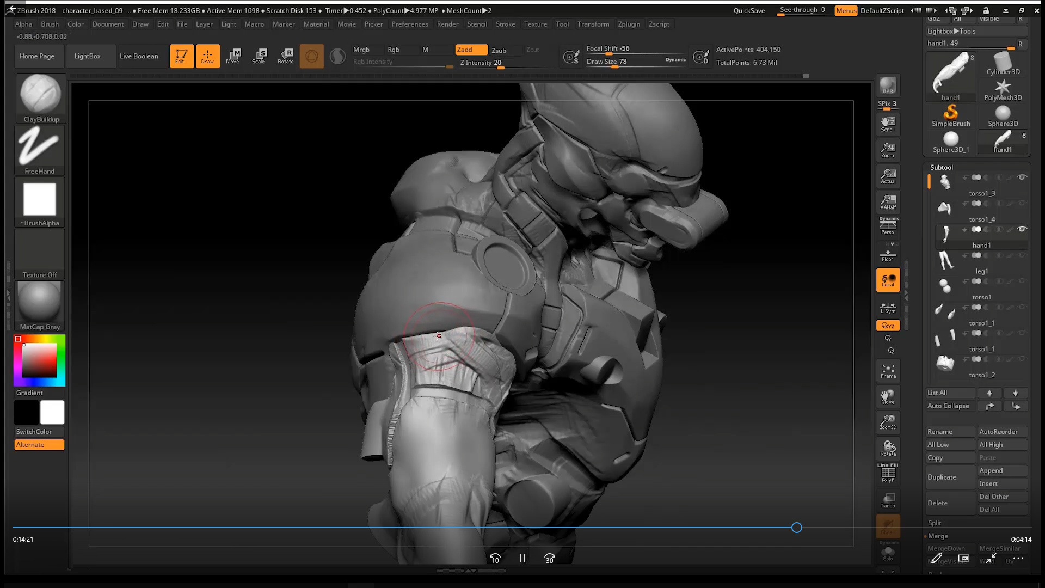Viewport: 1045px width, 588px height.
Task: Open the FreeHand stroke selector
Action: [x=39, y=147]
